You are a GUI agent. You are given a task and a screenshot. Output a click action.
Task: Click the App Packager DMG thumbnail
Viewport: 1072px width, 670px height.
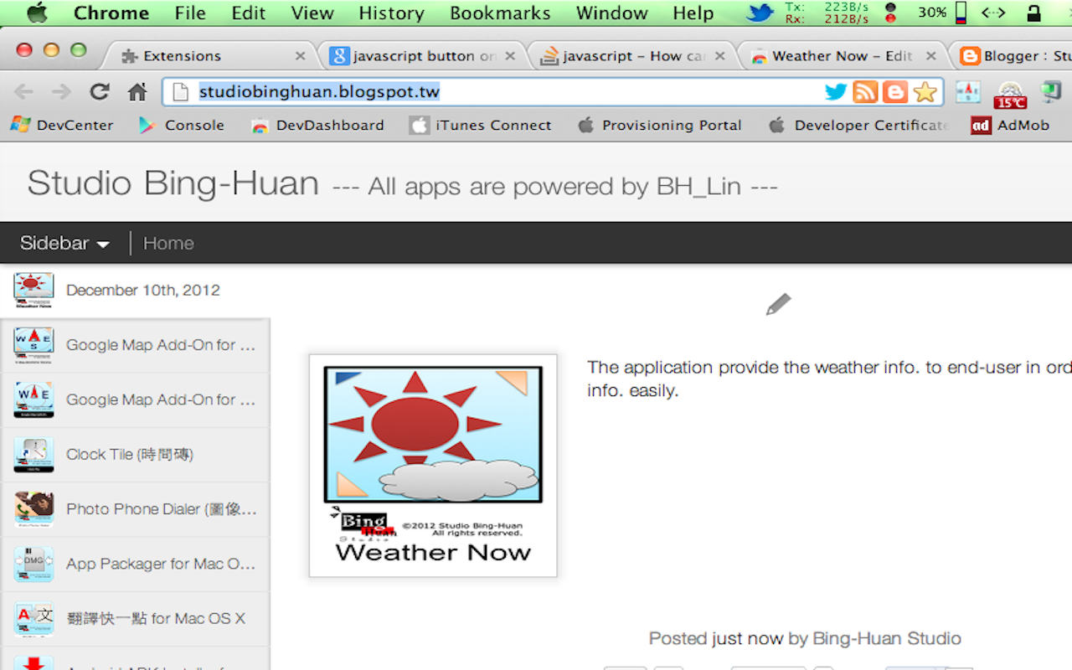click(33, 564)
